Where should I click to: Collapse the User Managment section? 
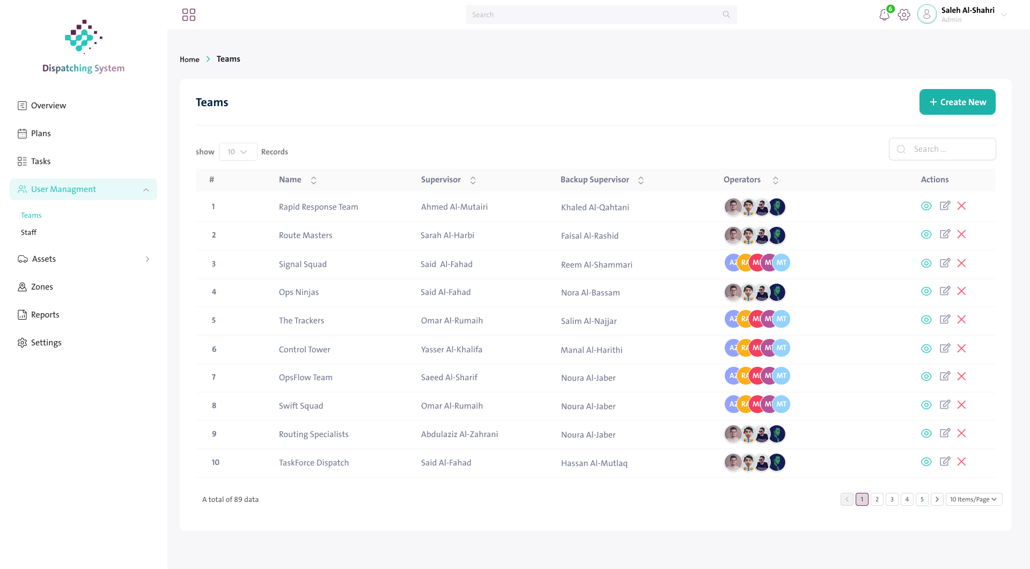point(146,190)
